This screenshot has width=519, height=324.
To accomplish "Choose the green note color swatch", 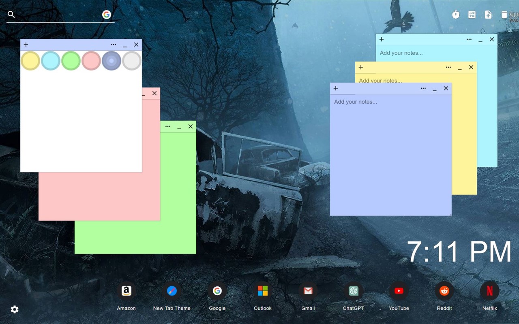I will click(x=71, y=61).
